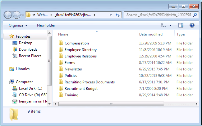Open Help via question mark icon
The height and width of the screenshot is (126, 202).
tap(192, 25)
